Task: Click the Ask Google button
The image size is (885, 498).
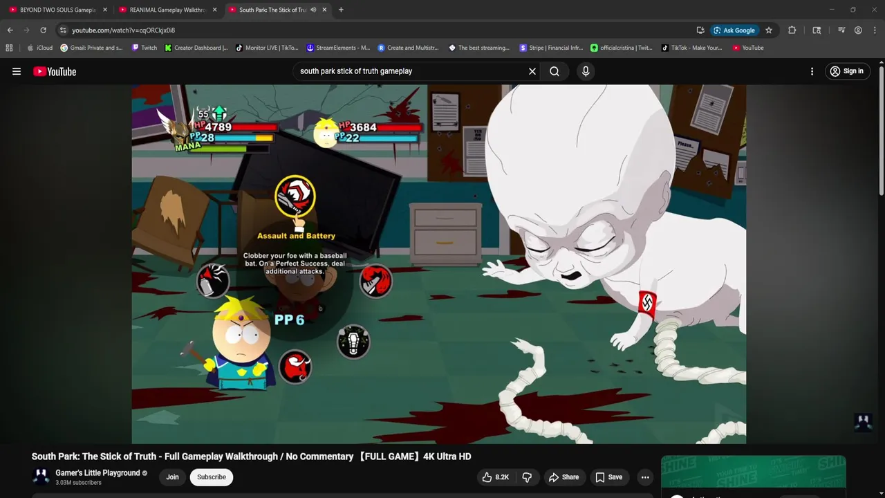Action: [x=734, y=30]
